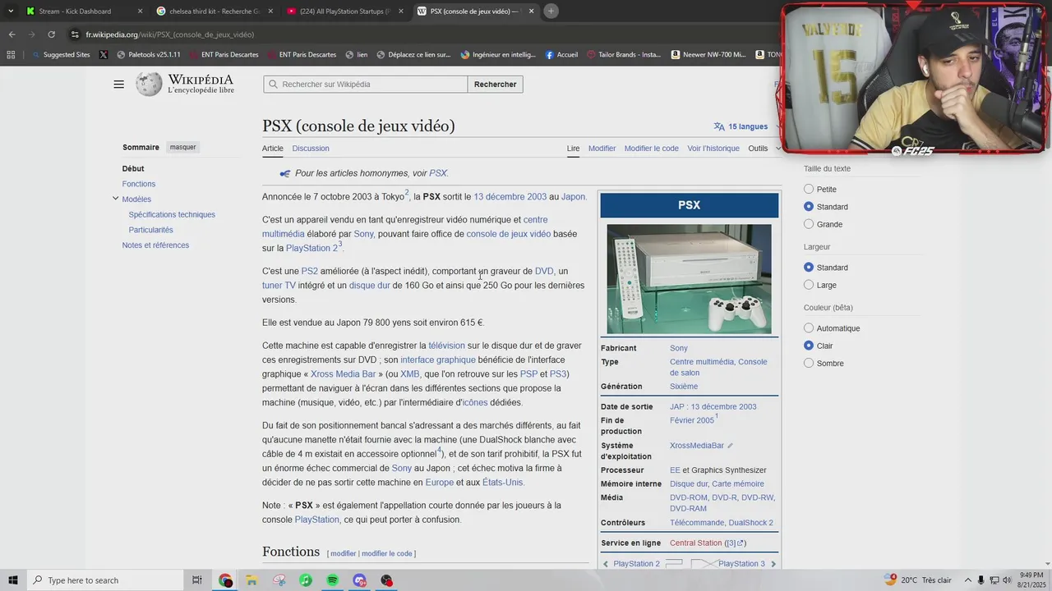Select the Sombre color mode
This screenshot has height=591, width=1052.
pos(809,363)
